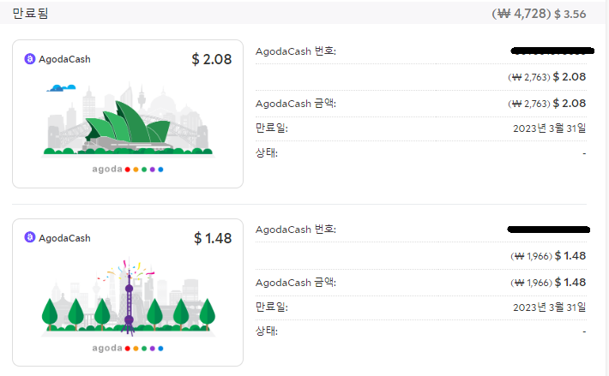Click AgodaCash title text on the $1.48 card
This screenshot has height=376, width=609.
coord(64,238)
